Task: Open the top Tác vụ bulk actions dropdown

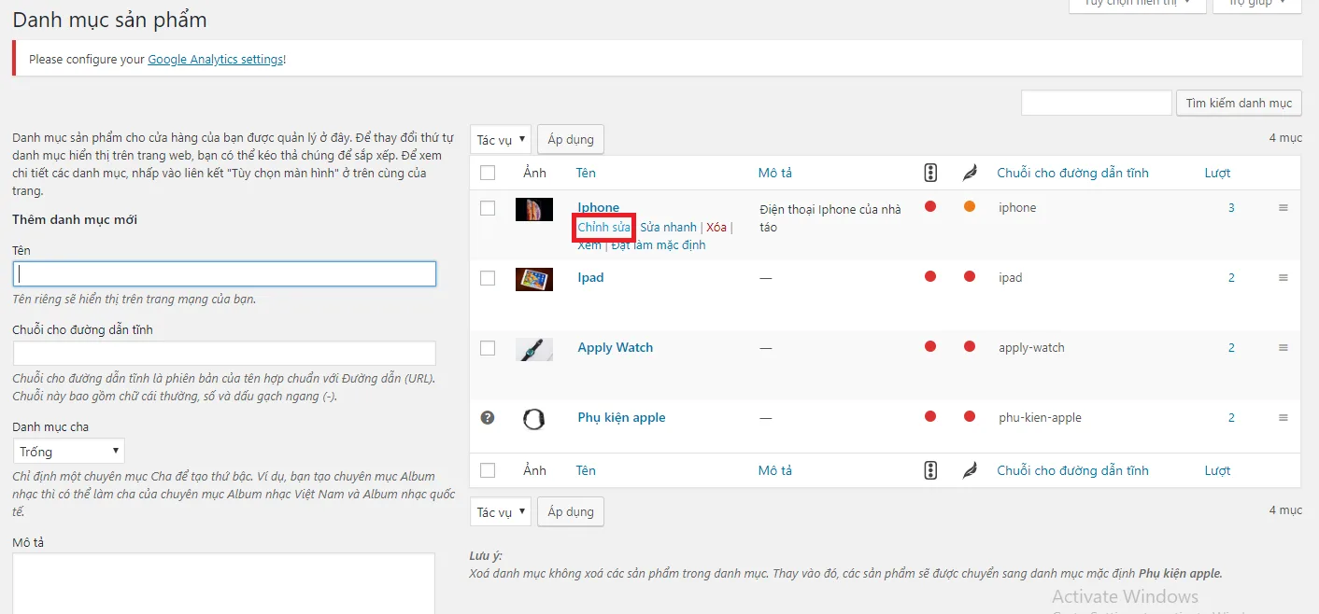Action: 501,140
